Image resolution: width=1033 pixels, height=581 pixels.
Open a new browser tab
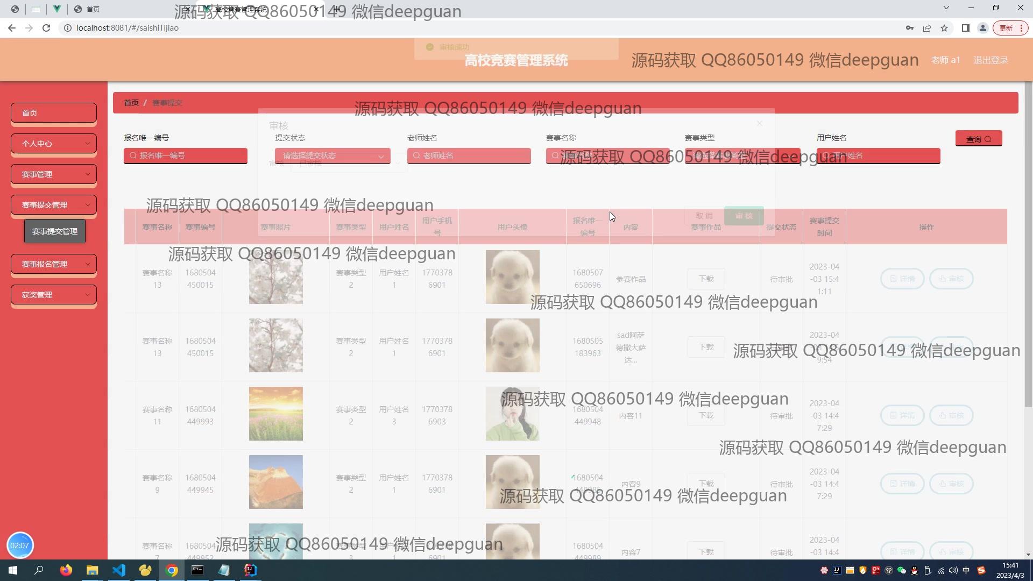pos(336,9)
